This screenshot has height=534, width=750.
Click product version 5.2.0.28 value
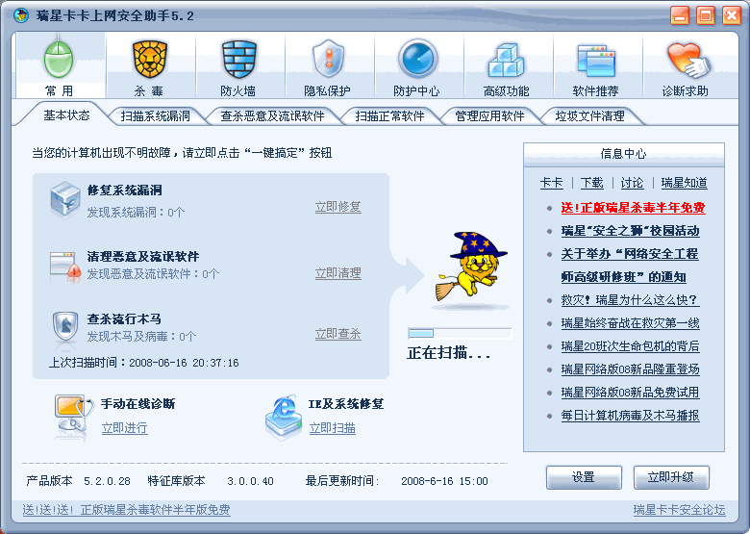click(107, 481)
